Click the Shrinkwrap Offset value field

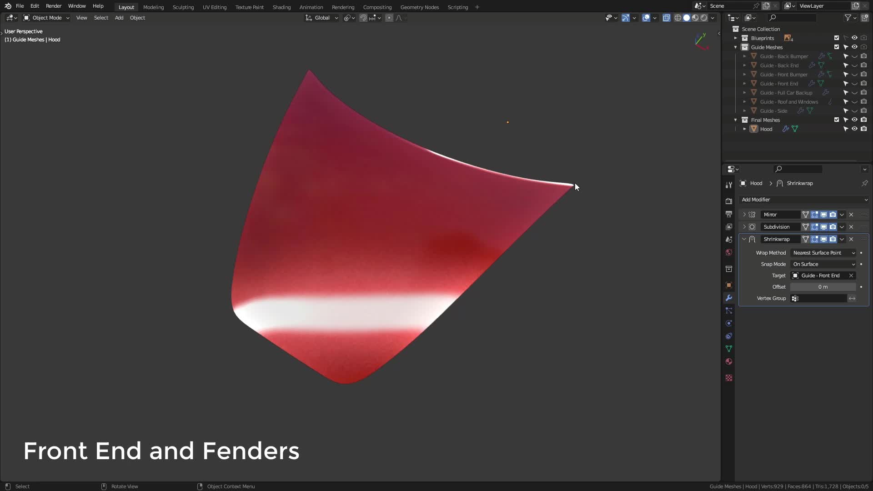coord(823,287)
